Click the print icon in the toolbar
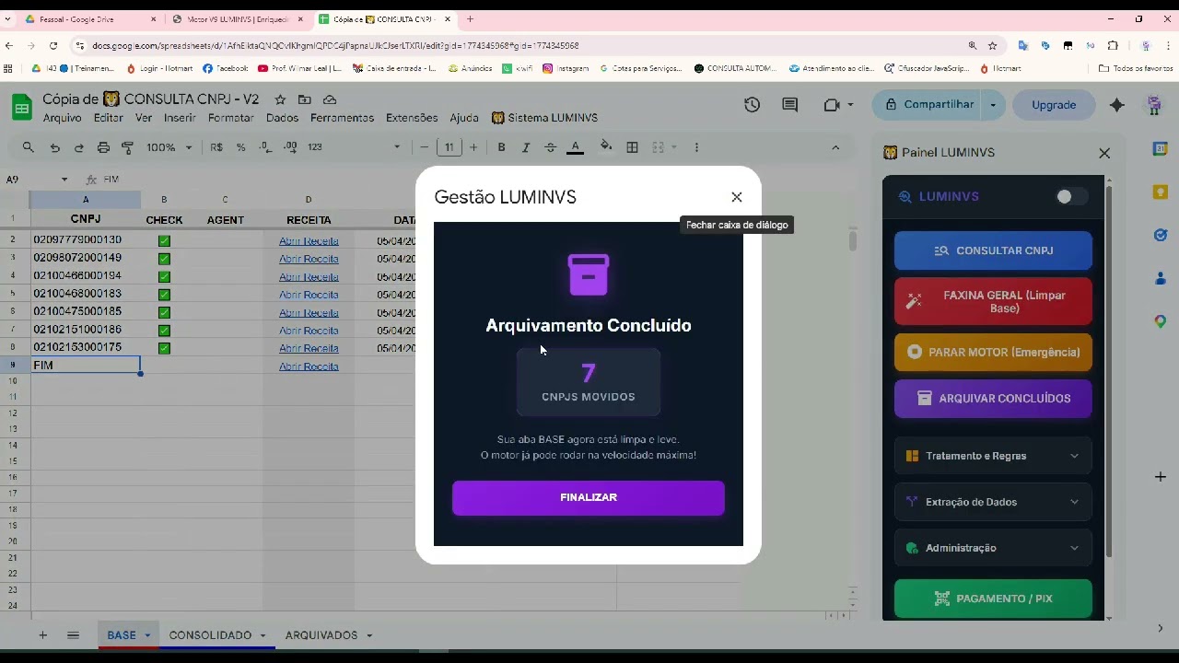The width and height of the screenshot is (1179, 663). tap(103, 147)
